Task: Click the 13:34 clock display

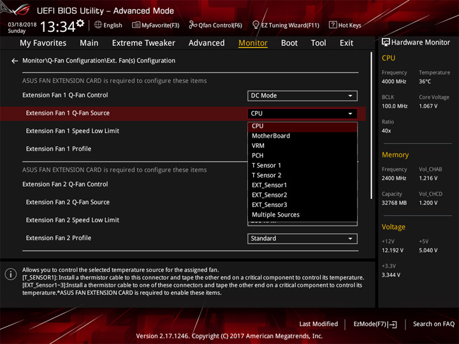Action: [57, 27]
